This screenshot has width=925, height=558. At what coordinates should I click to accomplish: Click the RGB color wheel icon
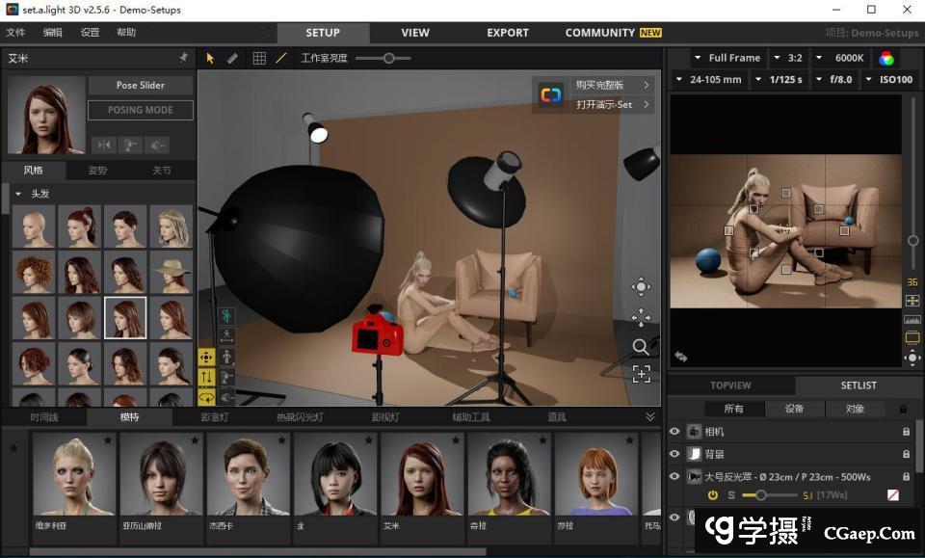(x=886, y=58)
